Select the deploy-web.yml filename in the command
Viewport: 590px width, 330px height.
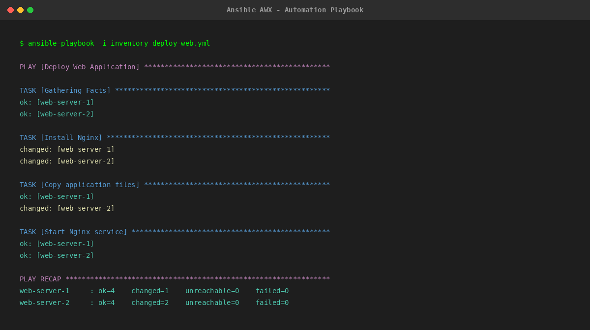click(x=180, y=43)
